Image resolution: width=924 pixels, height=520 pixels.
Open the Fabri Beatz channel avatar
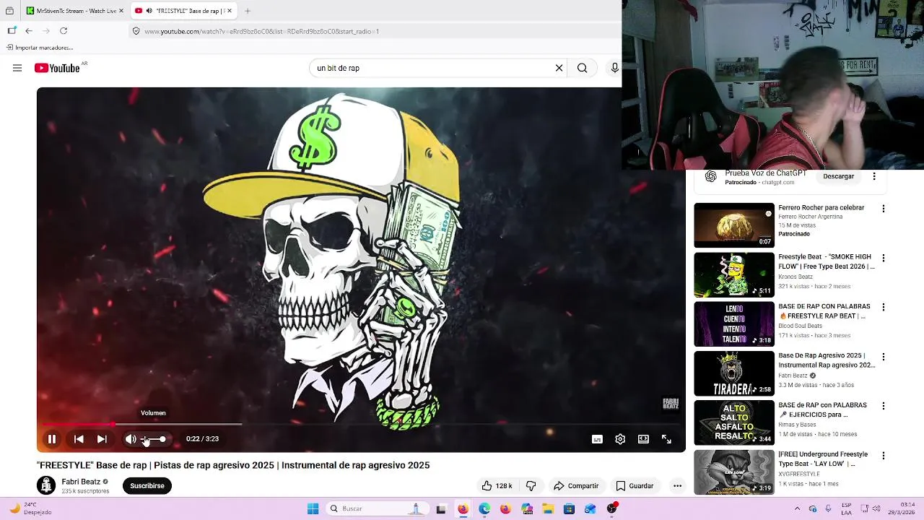coord(46,485)
